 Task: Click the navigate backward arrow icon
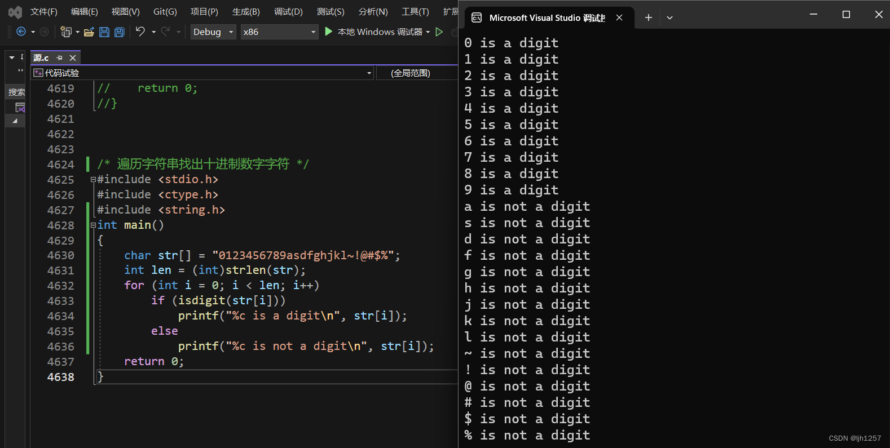(x=21, y=32)
